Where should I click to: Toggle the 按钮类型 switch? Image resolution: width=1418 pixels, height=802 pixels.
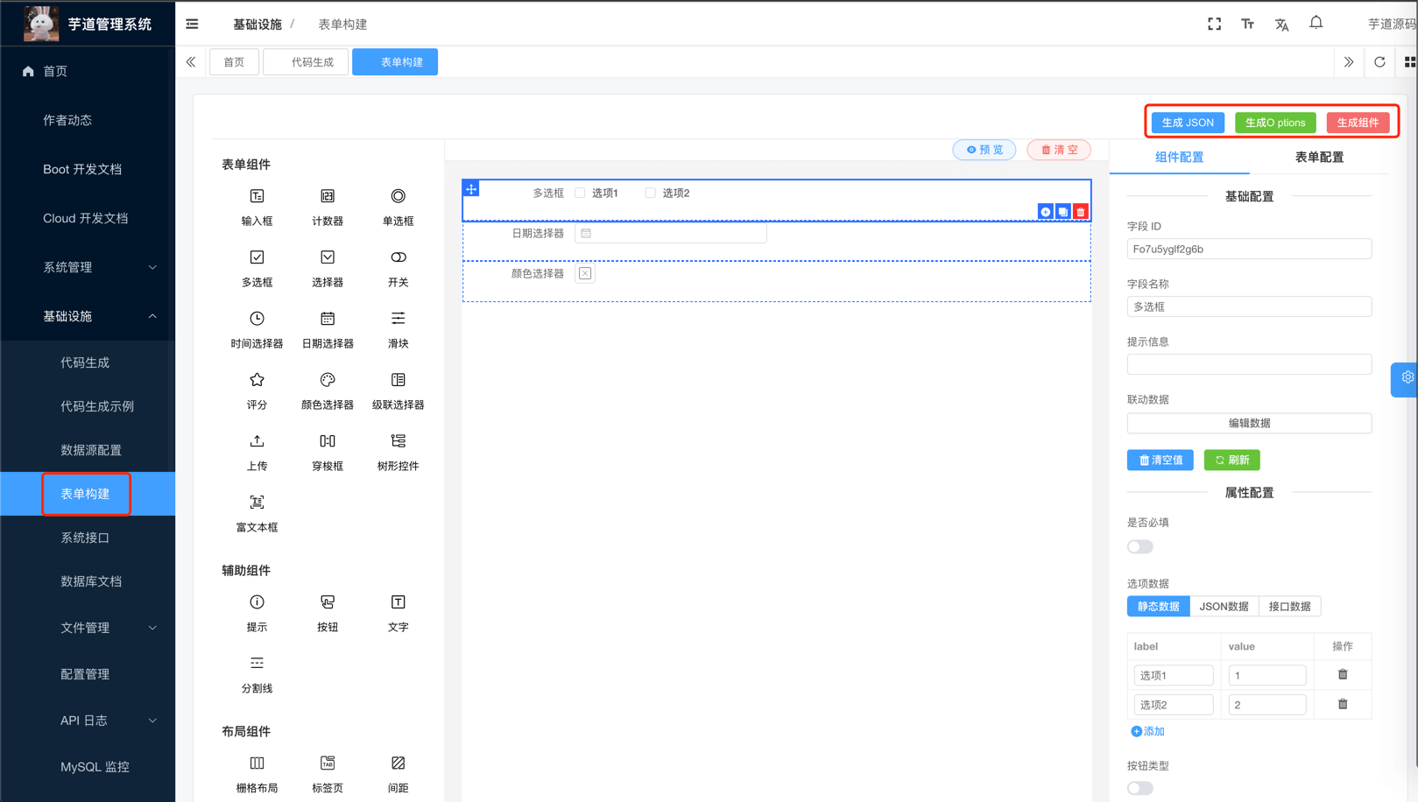point(1139,789)
